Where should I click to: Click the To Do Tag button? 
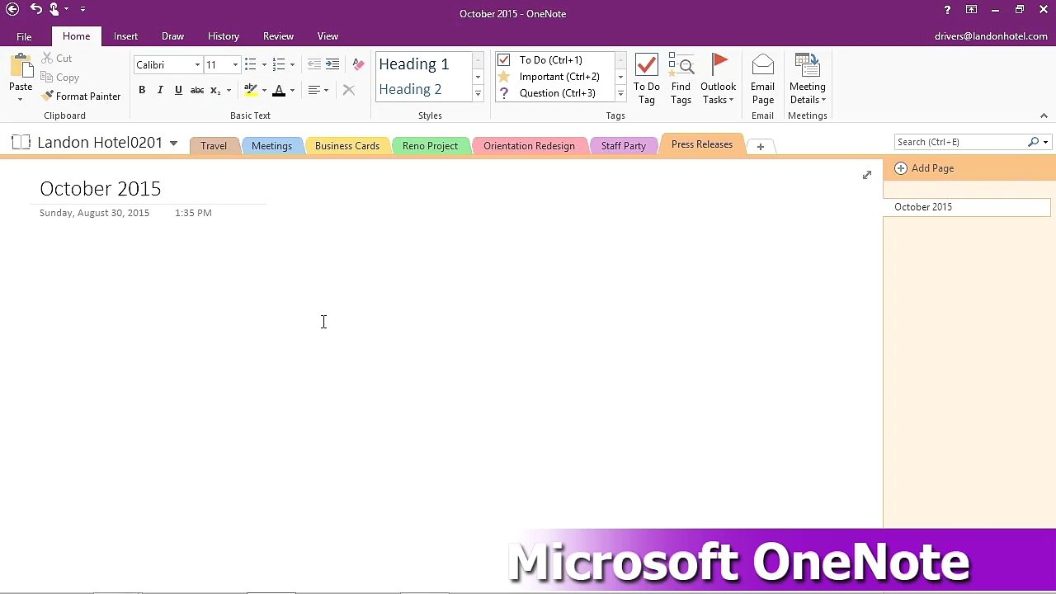point(647,79)
